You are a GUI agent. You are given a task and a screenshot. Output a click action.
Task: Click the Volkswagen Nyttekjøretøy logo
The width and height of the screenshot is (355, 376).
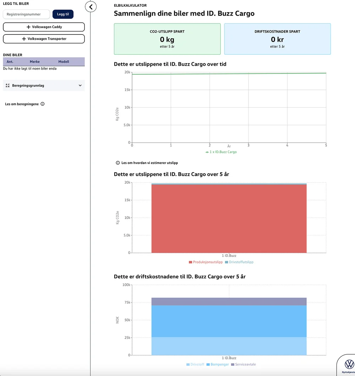click(349, 364)
